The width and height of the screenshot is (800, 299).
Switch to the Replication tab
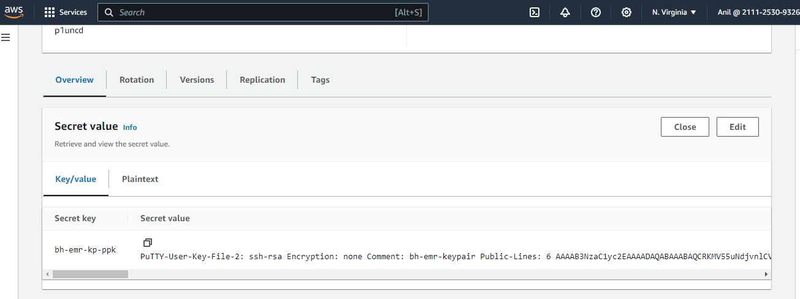262,80
